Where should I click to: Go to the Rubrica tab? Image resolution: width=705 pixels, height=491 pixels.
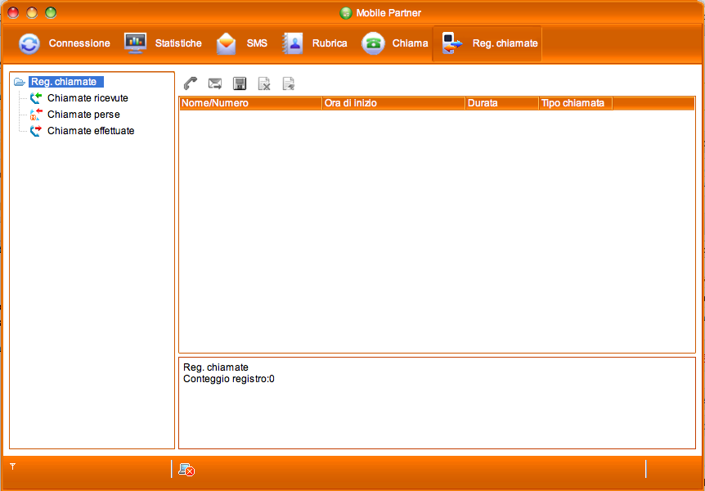pos(315,43)
